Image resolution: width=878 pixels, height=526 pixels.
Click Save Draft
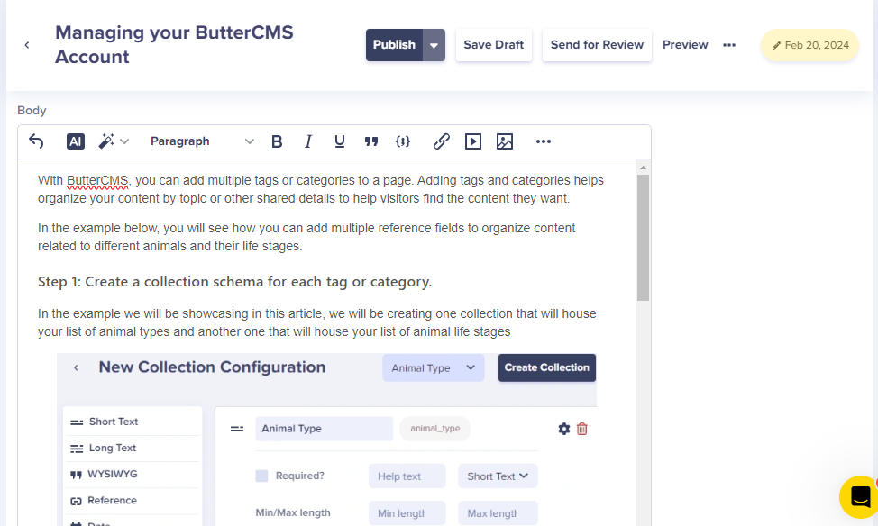point(493,45)
